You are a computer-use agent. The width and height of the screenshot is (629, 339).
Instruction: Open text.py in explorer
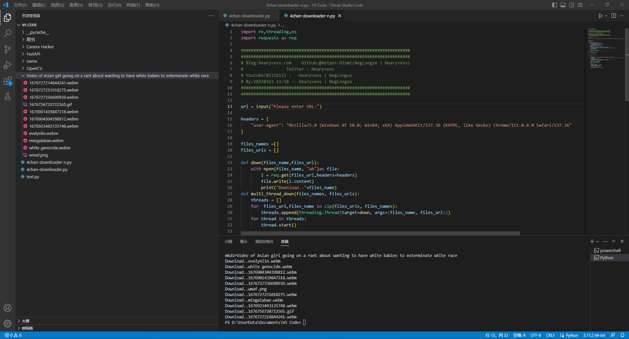[117, 177]
